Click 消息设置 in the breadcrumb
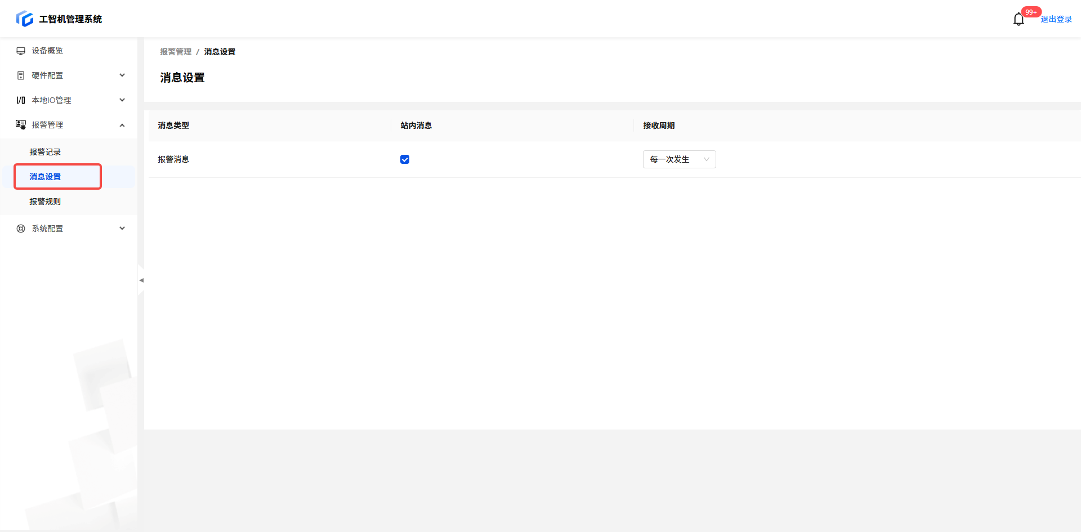Screen dimensions: 1081x532 pyautogui.click(x=220, y=52)
